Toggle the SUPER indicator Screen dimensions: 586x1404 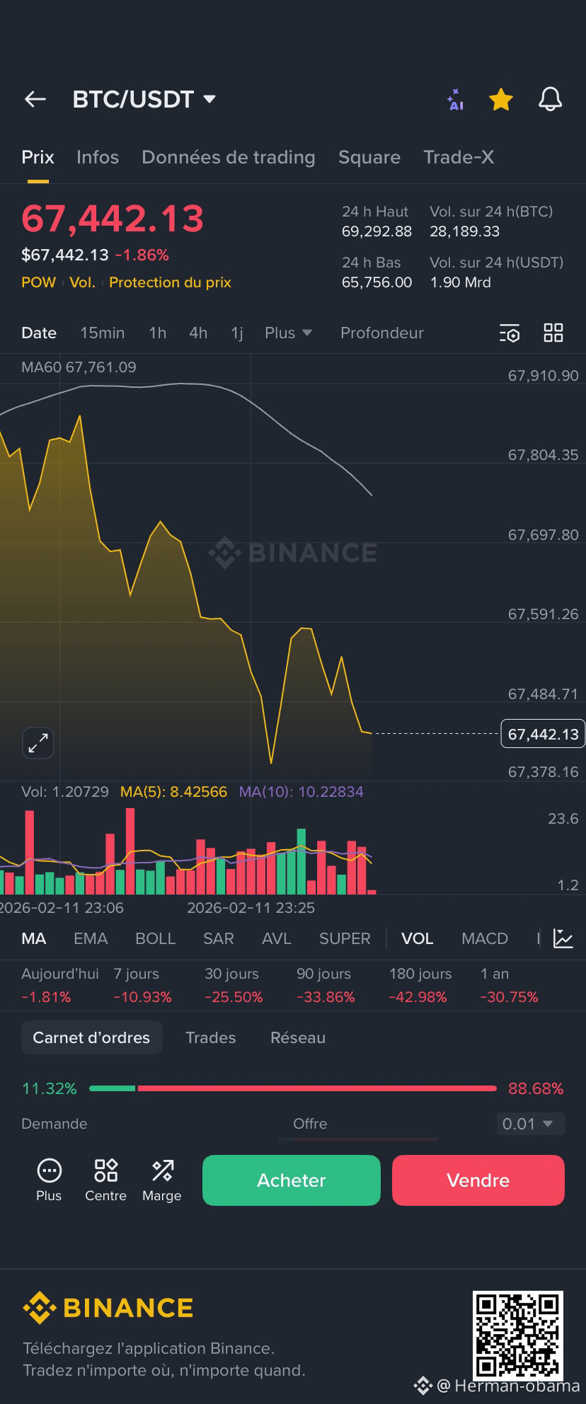(345, 938)
